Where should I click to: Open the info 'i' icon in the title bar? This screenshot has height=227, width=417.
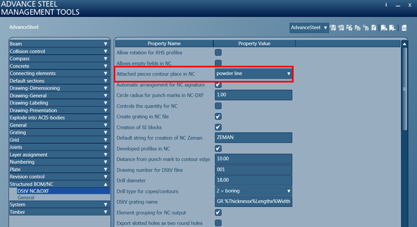pos(386,5)
